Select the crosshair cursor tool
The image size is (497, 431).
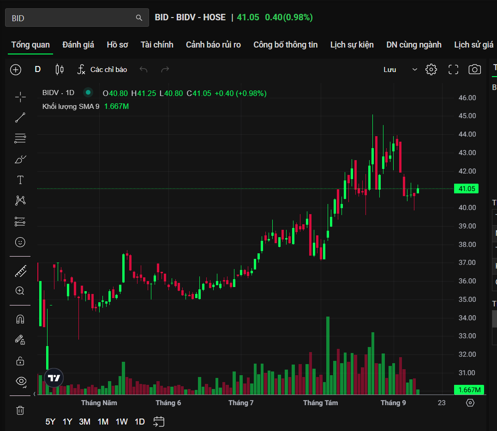[x=20, y=97]
